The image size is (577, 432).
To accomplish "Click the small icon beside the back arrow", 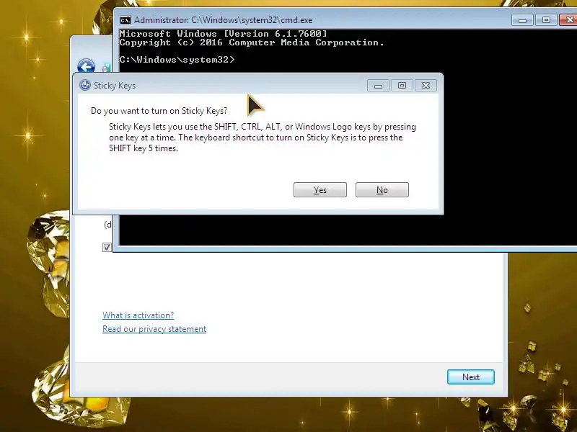I will (x=107, y=68).
